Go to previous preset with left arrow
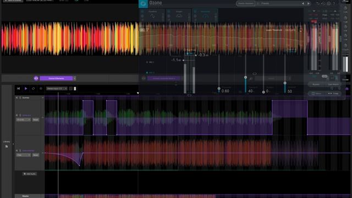The image size is (352, 198). 303,3
